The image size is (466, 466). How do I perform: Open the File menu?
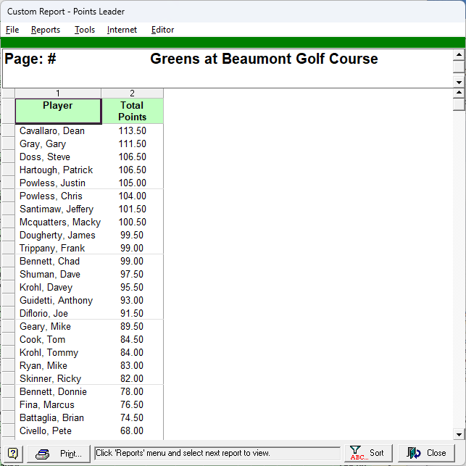click(x=12, y=30)
